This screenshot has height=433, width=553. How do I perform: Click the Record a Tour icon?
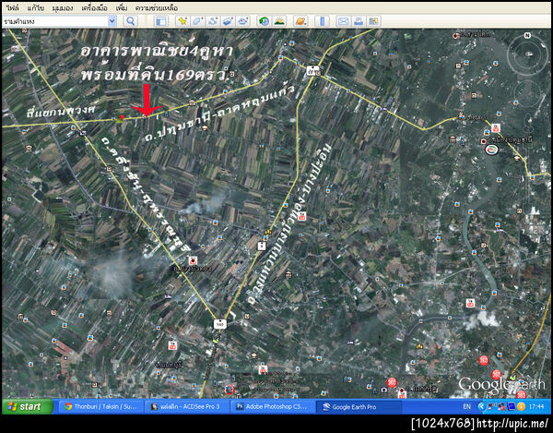tap(243, 21)
